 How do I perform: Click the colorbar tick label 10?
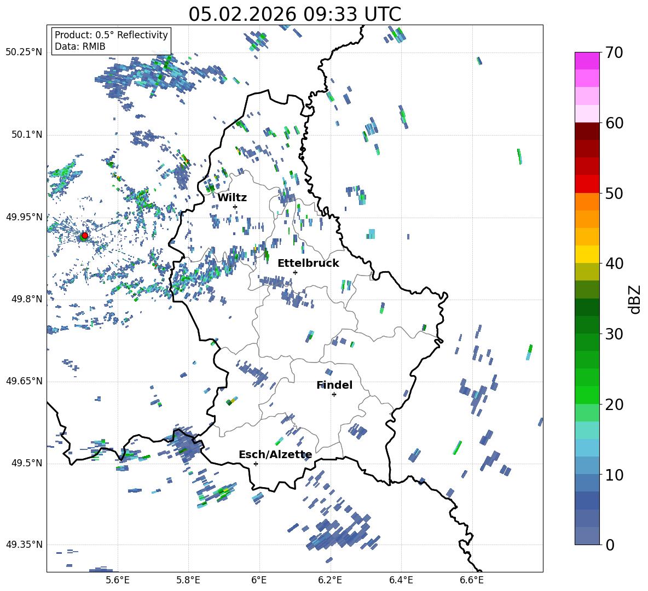[615, 475]
